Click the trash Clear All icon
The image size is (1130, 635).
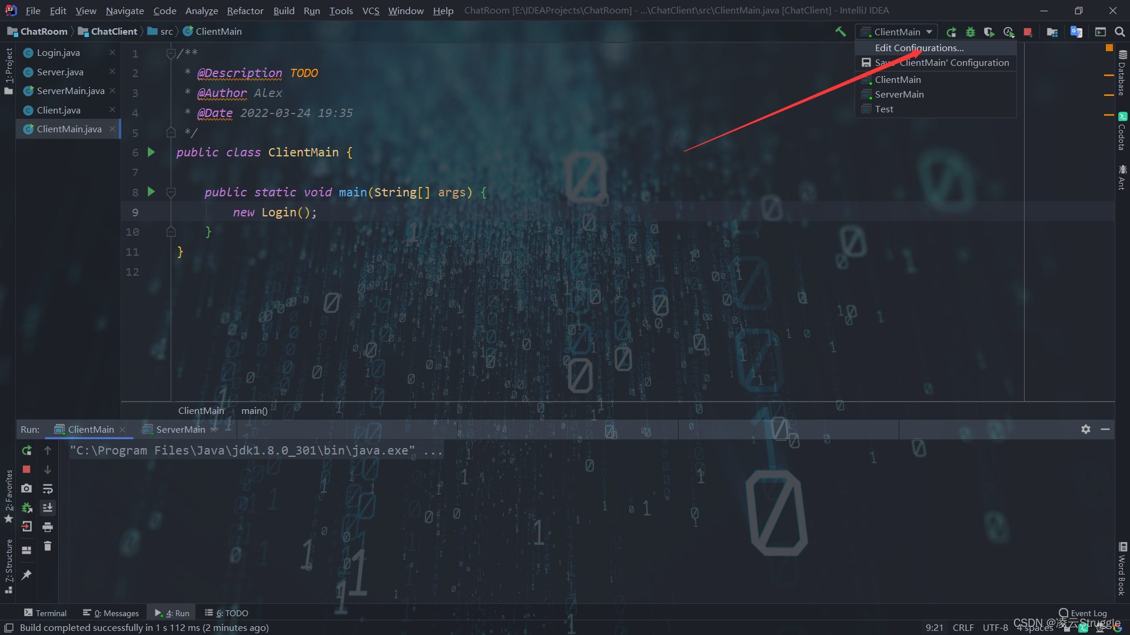[48, 546]
